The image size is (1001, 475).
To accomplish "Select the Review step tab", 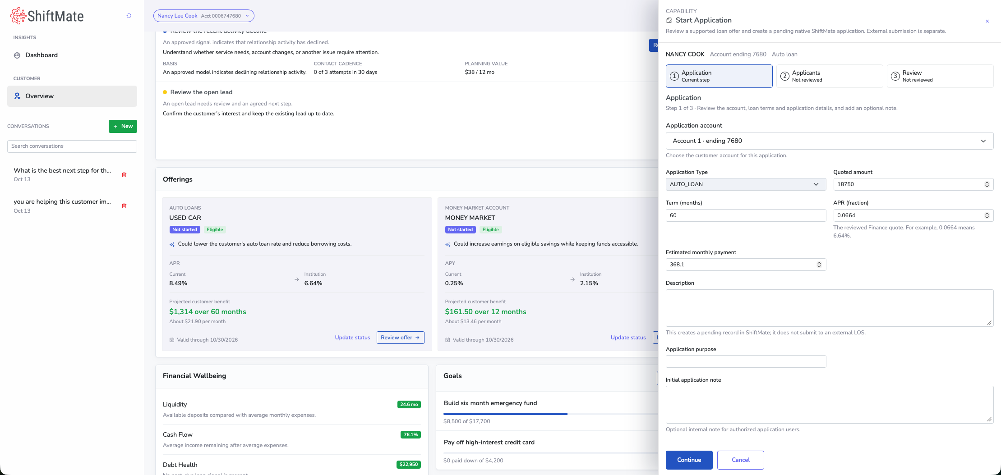I will click(x=940, y=76).
